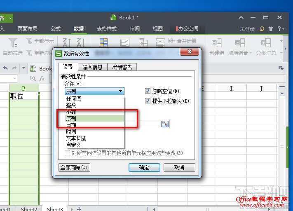Click the sheet tabs scroll right arrow
Screen dimensions: 293x211
pos(72,209)
